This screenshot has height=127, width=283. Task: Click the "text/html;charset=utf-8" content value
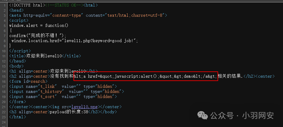pyautogui.click(x=135, y=15)
